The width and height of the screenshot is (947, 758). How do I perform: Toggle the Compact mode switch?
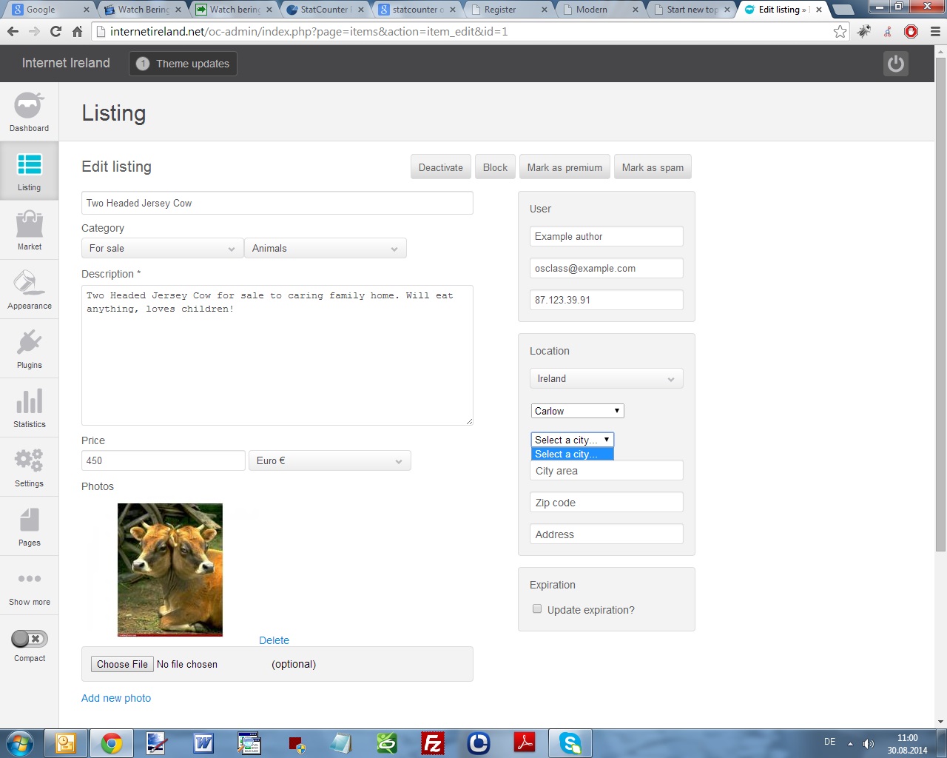(x=30, y=639)
